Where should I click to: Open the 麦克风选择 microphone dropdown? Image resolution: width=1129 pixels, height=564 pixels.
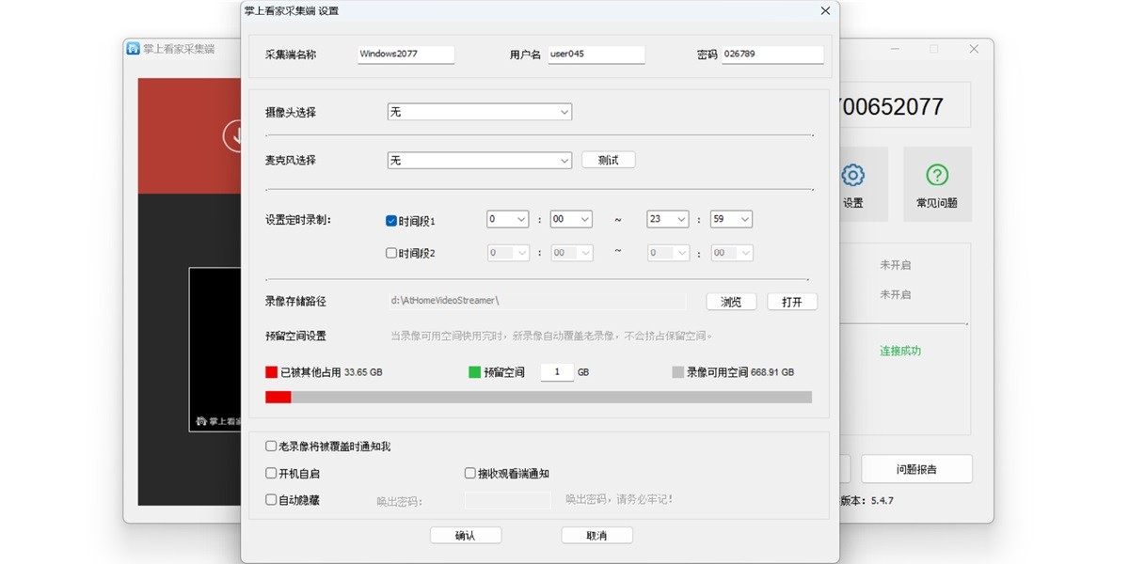(479, 160)
